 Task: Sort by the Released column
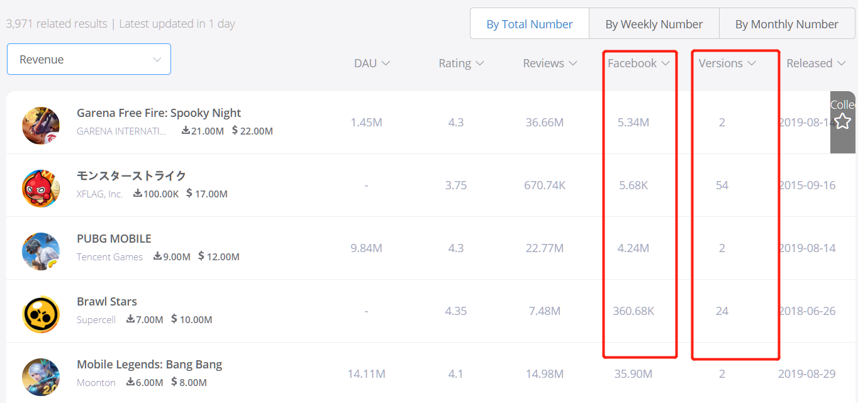816,63
